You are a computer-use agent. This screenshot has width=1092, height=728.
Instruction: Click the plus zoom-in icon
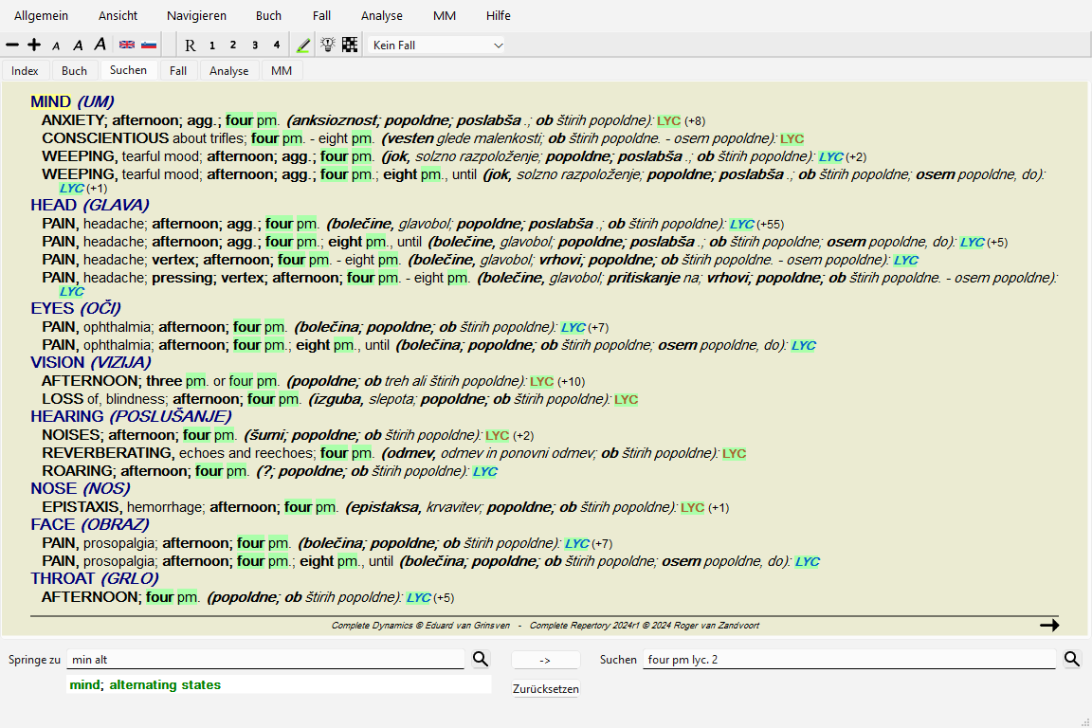(x=34, y=45)
